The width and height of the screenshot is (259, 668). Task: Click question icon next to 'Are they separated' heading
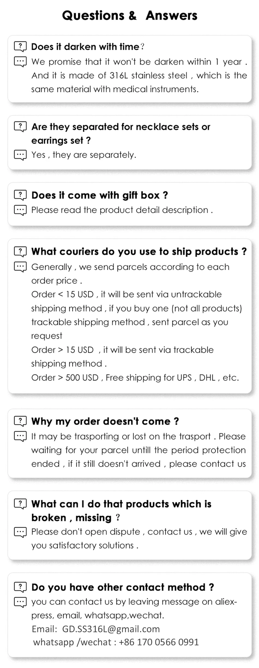pos(20,127)
